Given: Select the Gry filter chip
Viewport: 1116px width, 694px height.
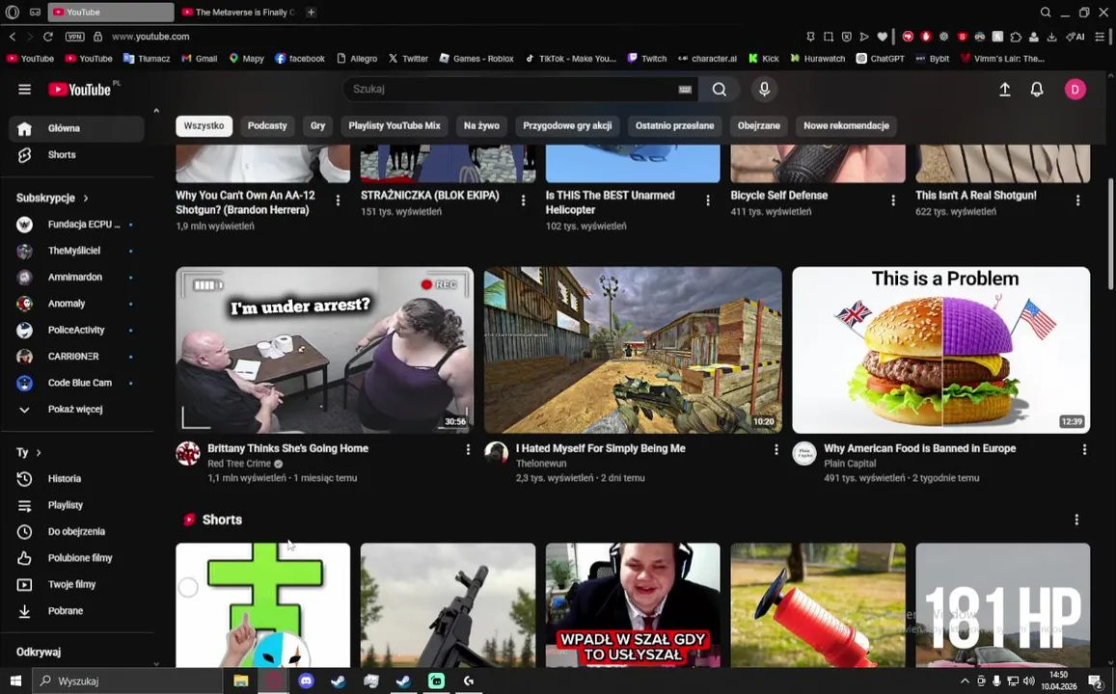Looking at the screenshot, I should pos(317,126).
